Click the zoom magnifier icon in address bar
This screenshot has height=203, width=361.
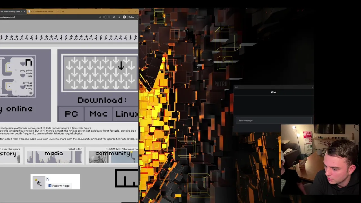pos(100,17)
